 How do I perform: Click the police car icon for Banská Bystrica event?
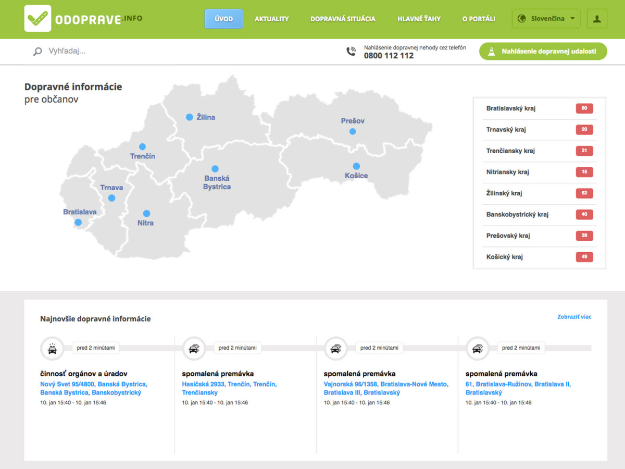click(x=52, y=348)
